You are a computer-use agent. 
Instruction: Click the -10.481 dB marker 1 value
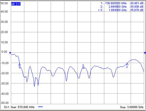click(136, 3)
